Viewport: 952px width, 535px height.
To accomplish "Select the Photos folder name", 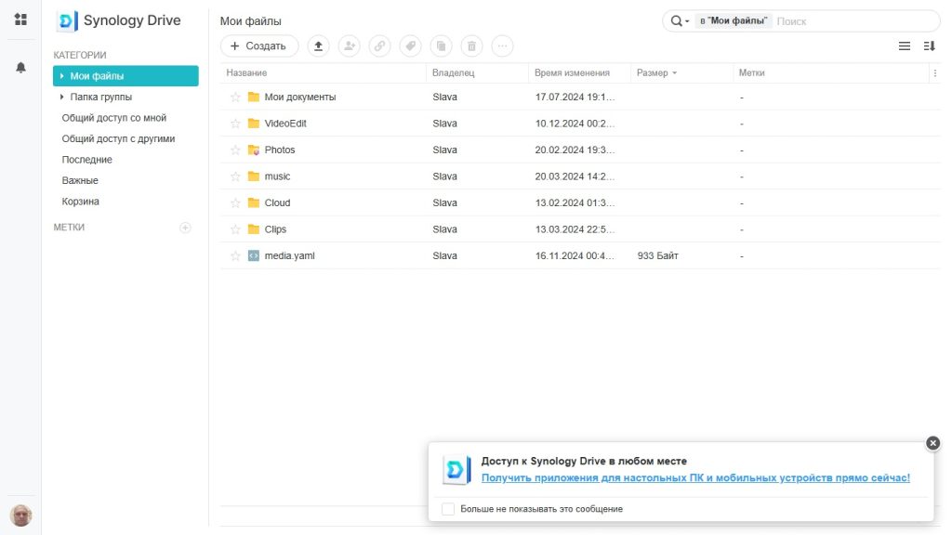I will click(280, 150).
